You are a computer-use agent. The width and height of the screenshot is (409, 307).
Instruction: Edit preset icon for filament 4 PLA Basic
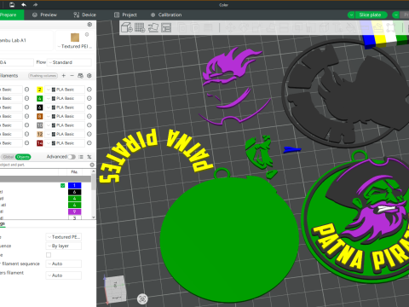[89, 98]
